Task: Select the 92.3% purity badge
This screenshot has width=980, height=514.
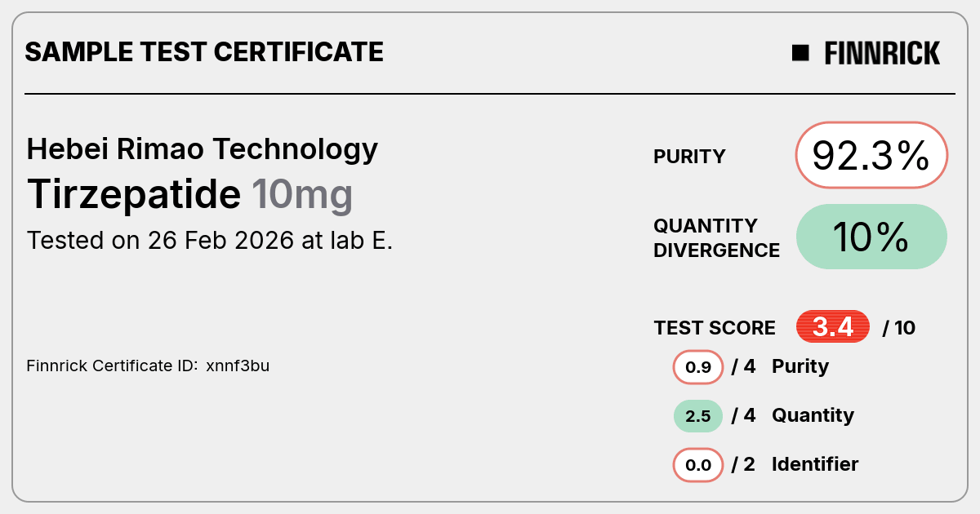Action: coord(871,156)
